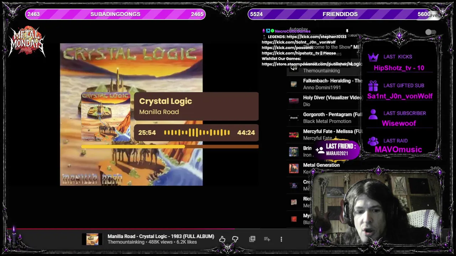456x256 pixels.
Task: Click the speaker icon on the now-playing queue row
Action: (294, 68)
